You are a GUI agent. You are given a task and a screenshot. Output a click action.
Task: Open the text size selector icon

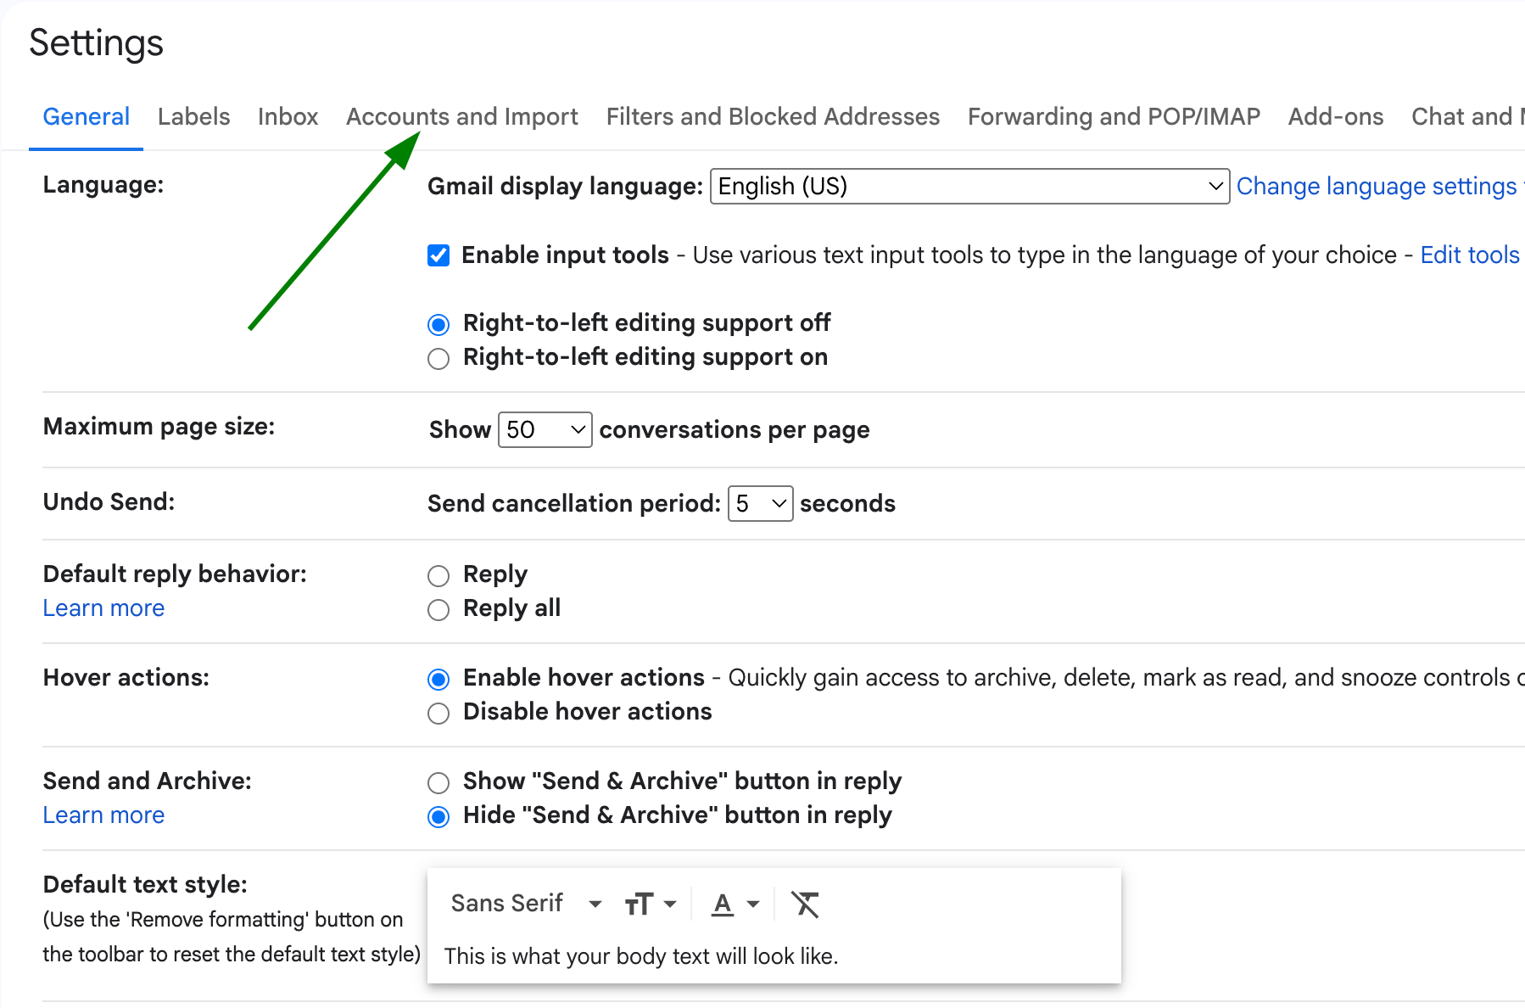(649, 904)
